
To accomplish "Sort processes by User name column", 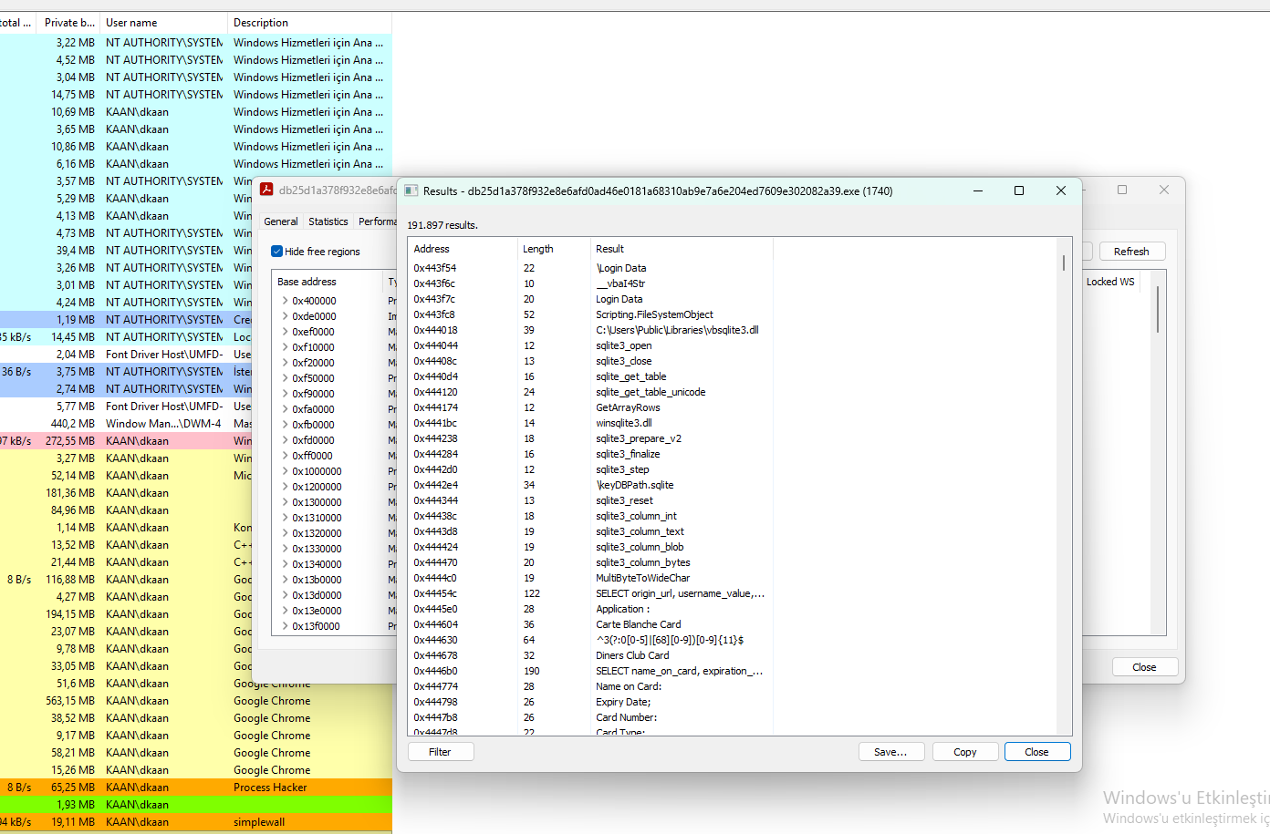I will pyautogui.click(x=163, y=23).
